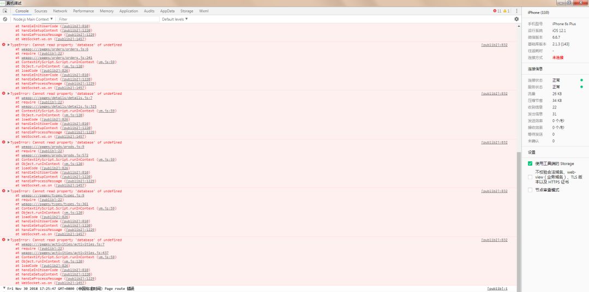Open the Node.js Main Context dropdown
Image resolution: width=589 pixels, height=292 pixels.
(x=33, y=19)
